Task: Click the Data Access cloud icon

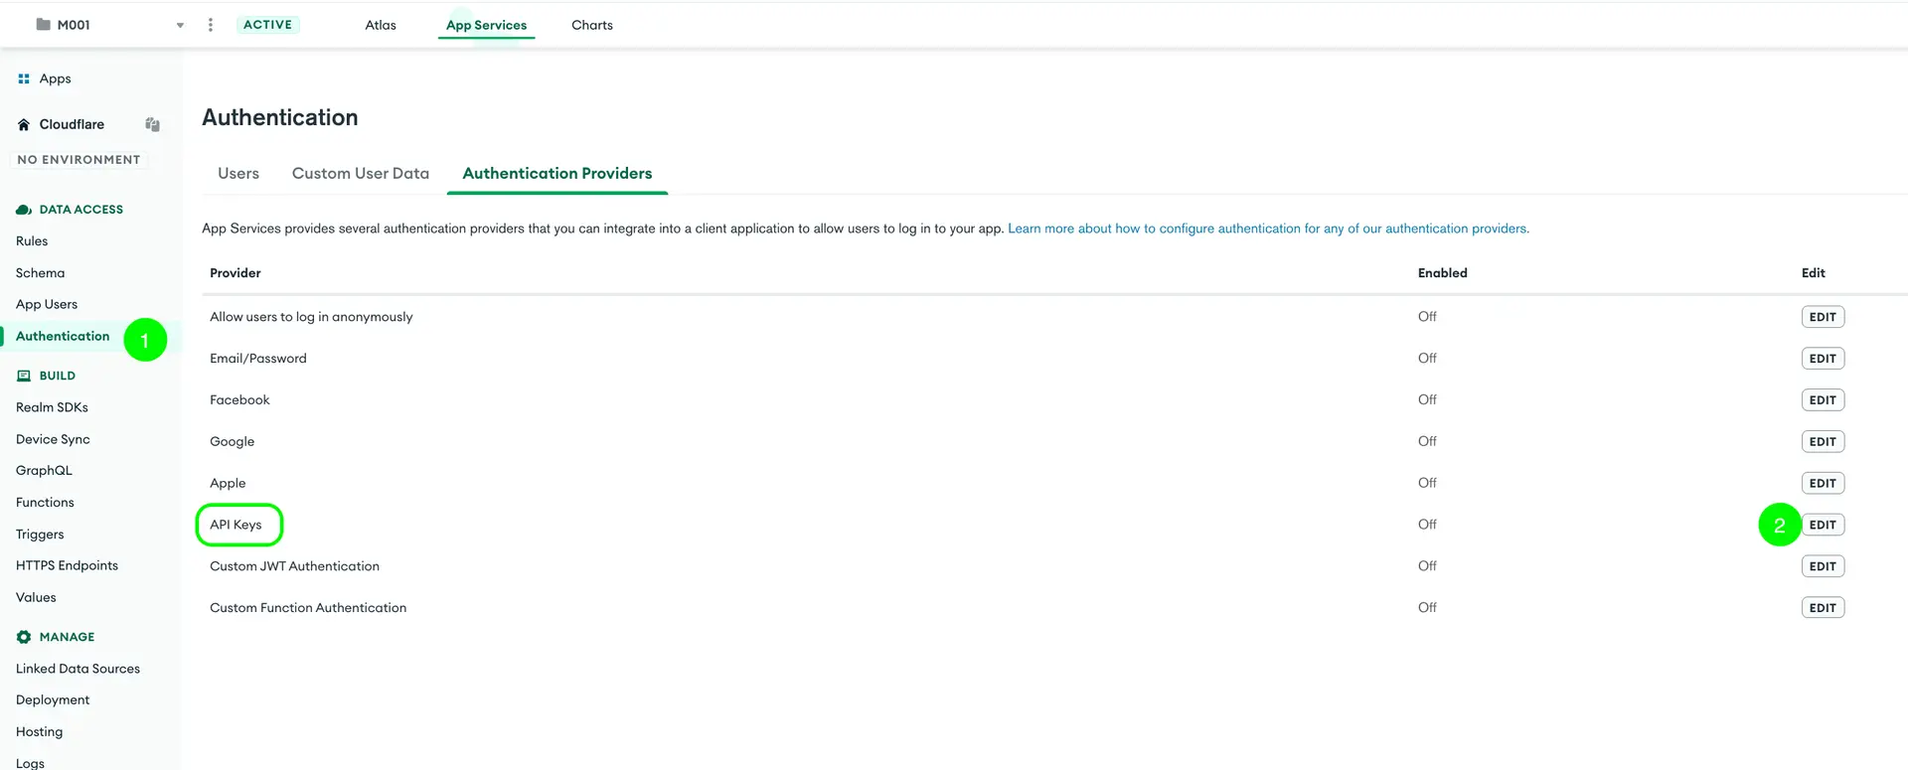Action: (24, 210)
